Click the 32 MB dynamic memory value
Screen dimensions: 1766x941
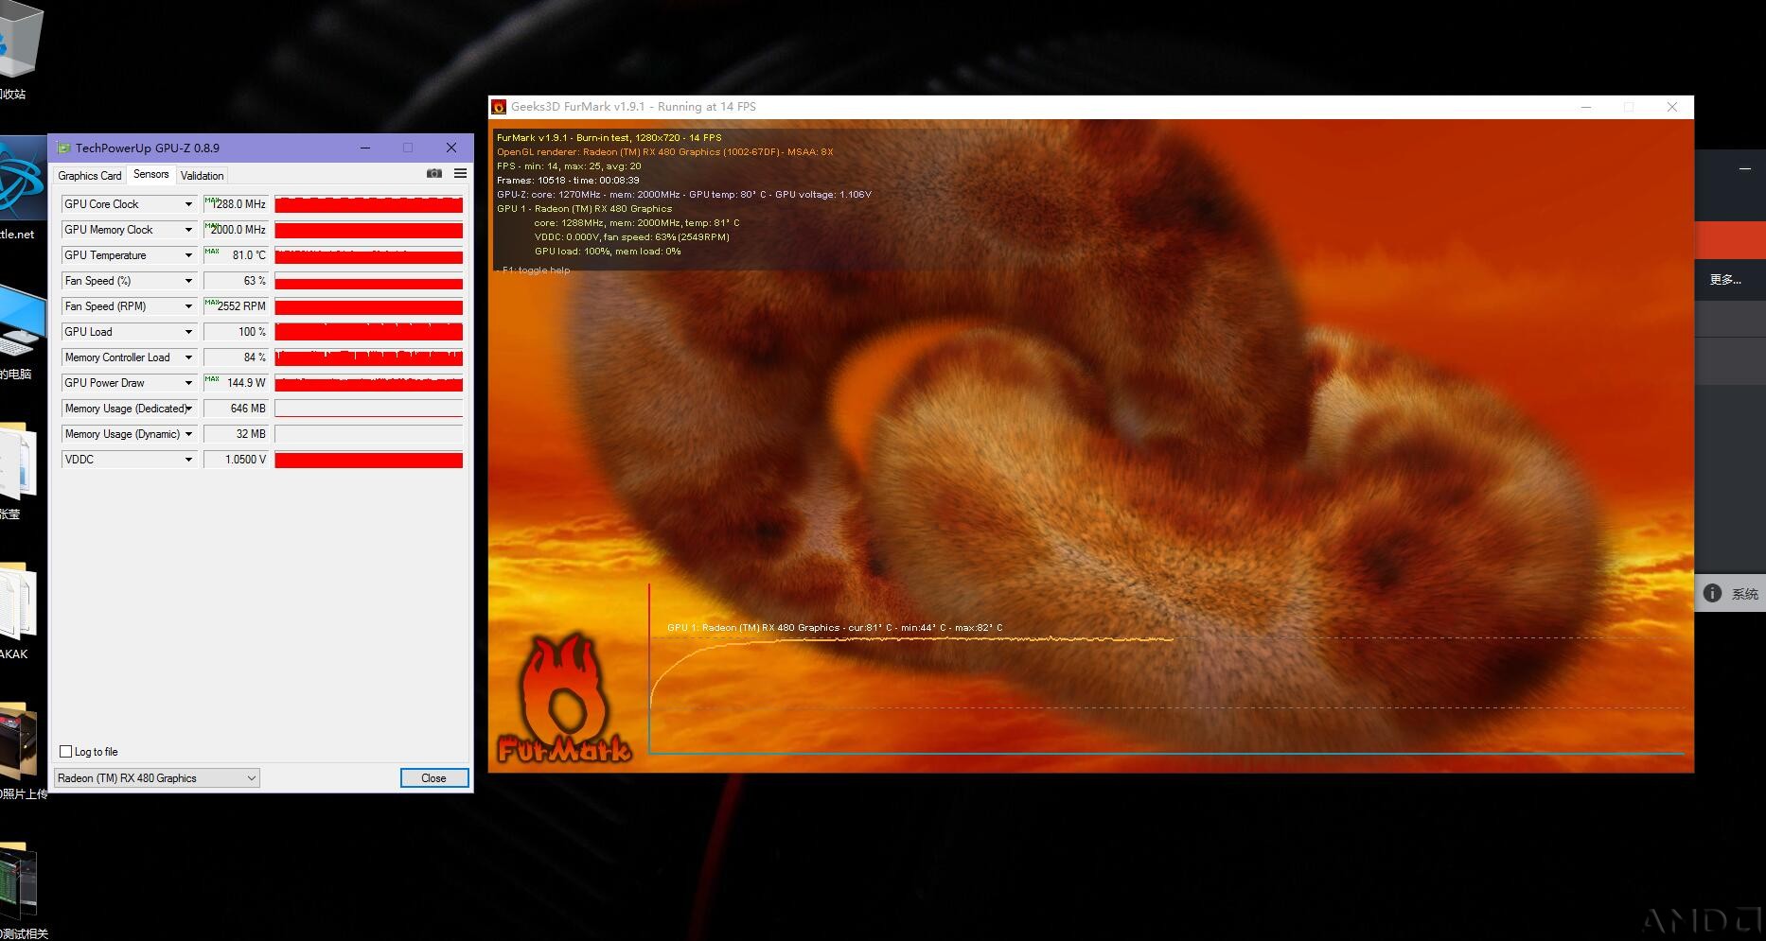click(x=236, y=434)
